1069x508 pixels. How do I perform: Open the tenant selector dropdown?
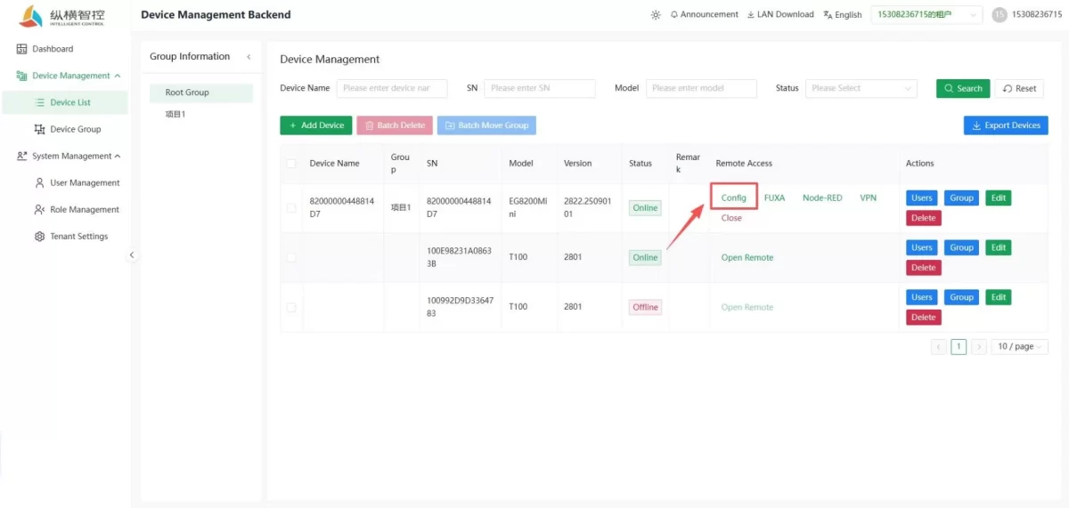pyautogui.click(x=926, y=14)
